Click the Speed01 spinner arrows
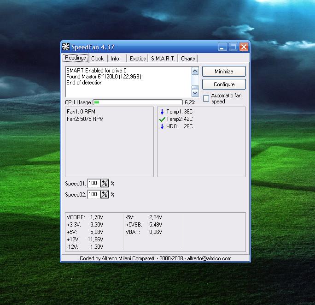315x305 pixels. point(105,184)
